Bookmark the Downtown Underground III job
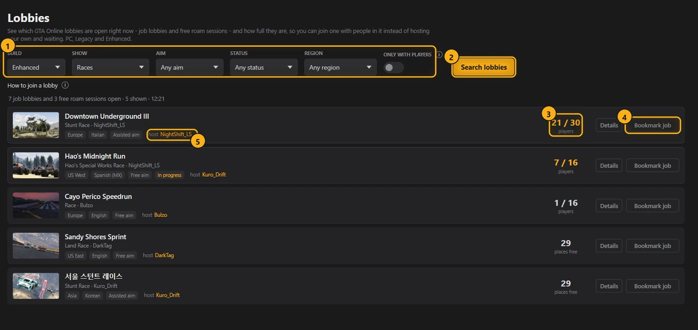The width and height of the screenshot is (698, 330). pyautogui.click(x=653, y=125)
